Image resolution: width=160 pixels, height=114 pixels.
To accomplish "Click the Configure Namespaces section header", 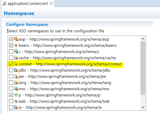I will click(27, 25).
